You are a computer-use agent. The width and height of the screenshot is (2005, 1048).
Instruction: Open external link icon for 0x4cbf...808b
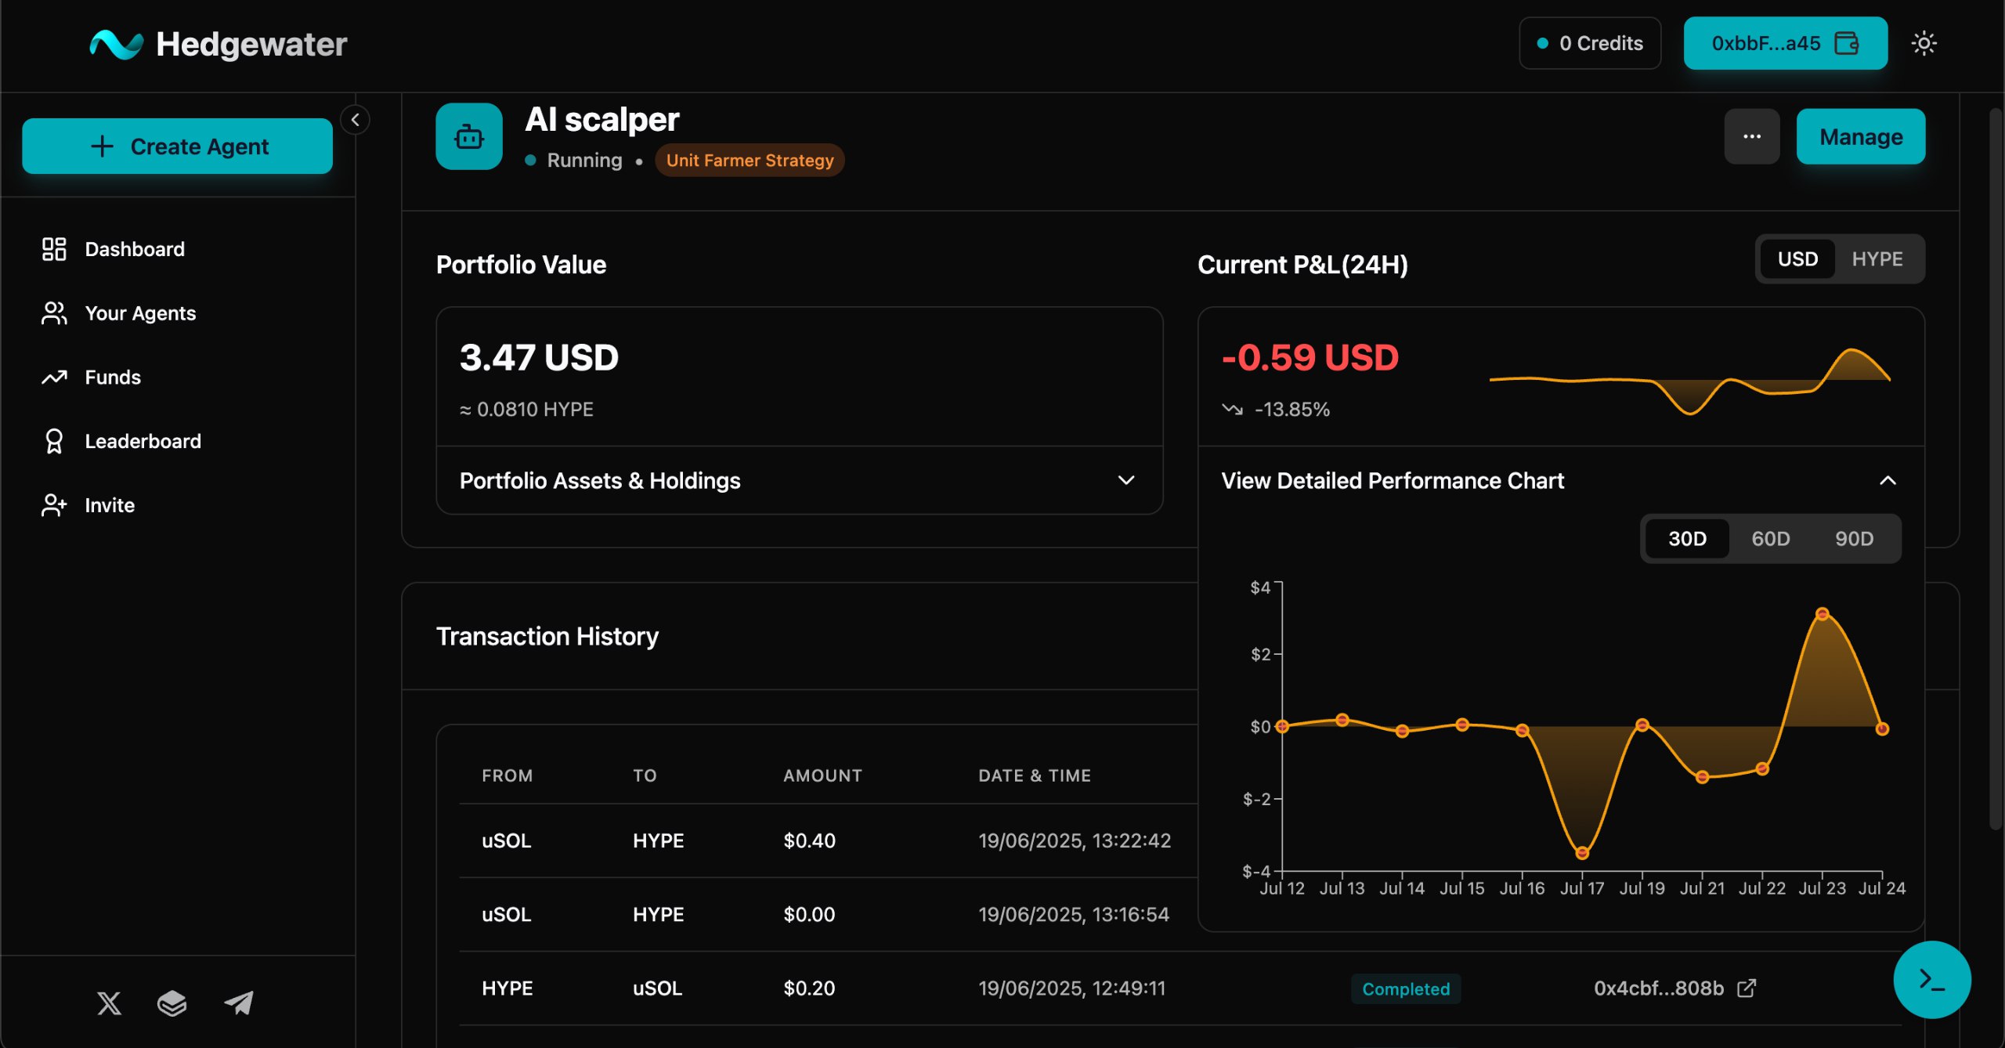pos(1747,988)
